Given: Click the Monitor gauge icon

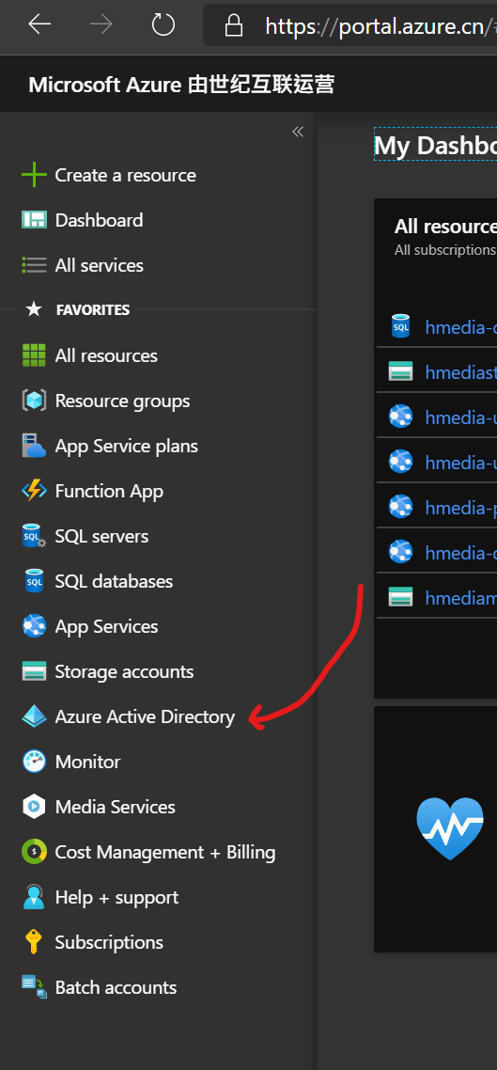Looking at the screenshot, I should (34, 762).
